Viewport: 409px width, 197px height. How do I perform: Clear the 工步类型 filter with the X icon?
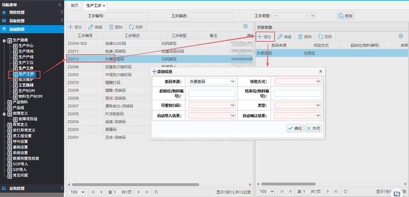(x=307, y=16)
